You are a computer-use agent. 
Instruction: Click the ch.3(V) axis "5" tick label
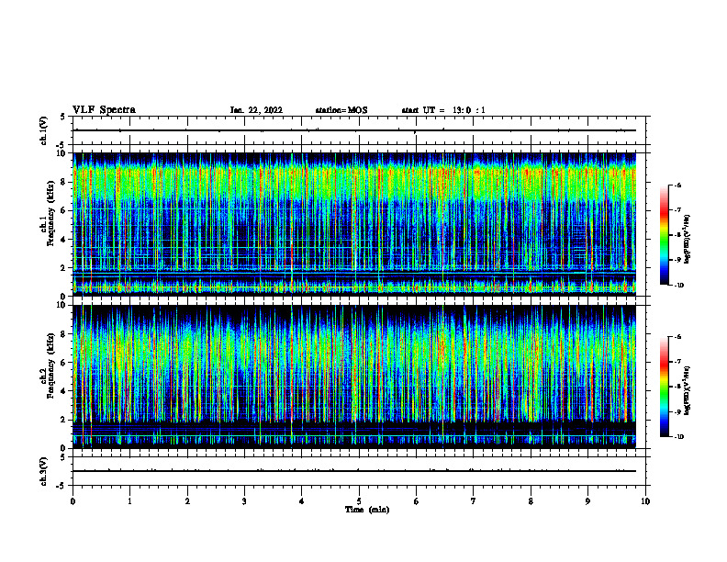pos(62,457)
